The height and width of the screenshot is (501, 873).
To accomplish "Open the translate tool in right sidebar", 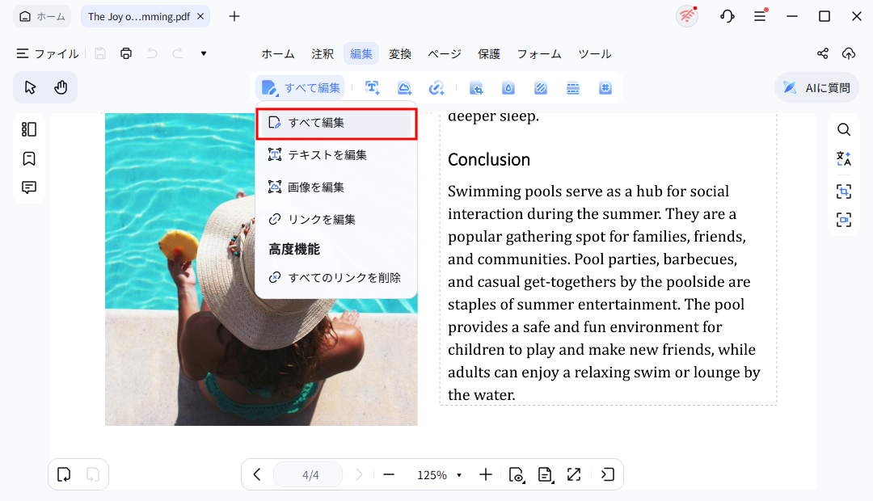I will (844, 158).
